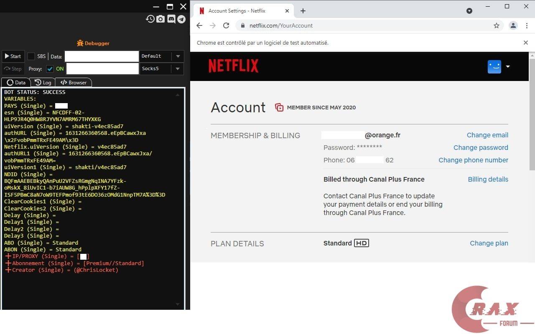The height and width of the screenshot is (334, 535).
Task: Click the member since badge icon
Action: pos(279,107)
